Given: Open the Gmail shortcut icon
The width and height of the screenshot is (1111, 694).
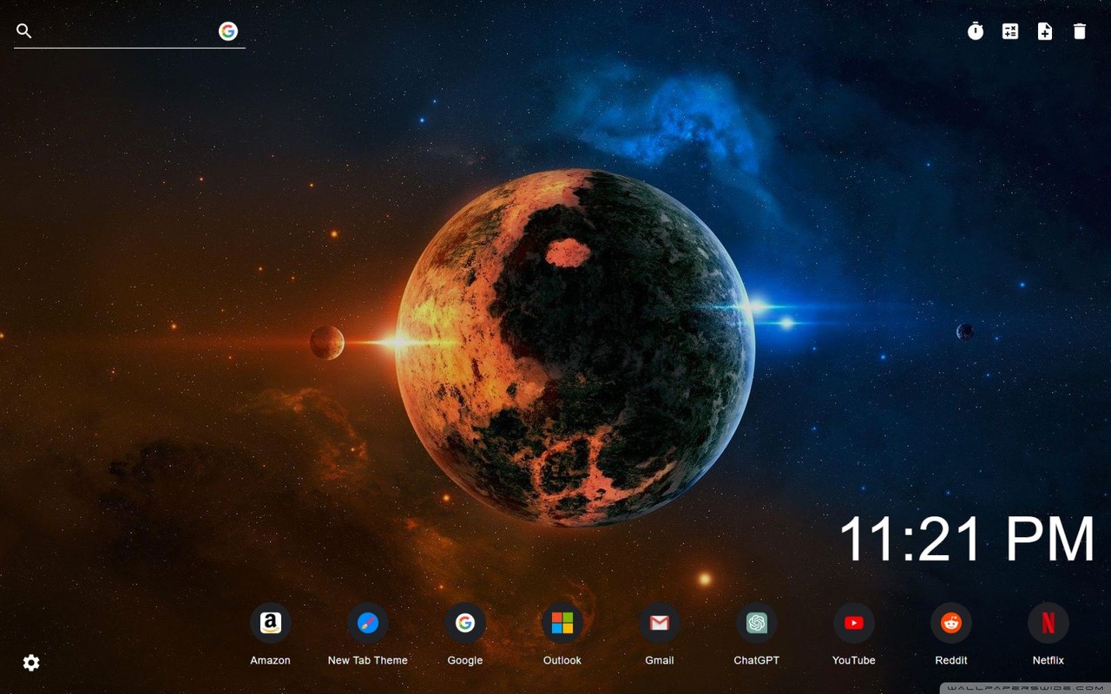Looking at the screenshot, I should [660, 623].
